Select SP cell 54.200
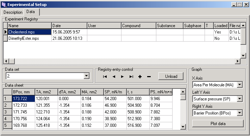 coord(115,99)
